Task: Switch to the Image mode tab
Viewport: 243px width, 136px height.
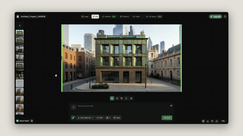Action: click(x=85, y=17)
